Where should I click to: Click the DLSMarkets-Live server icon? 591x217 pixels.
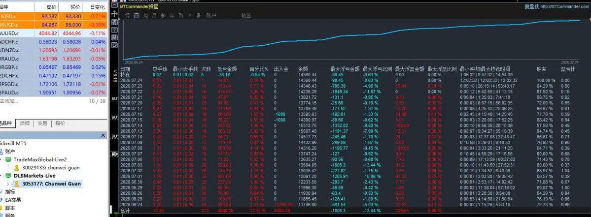coord(9,176)
